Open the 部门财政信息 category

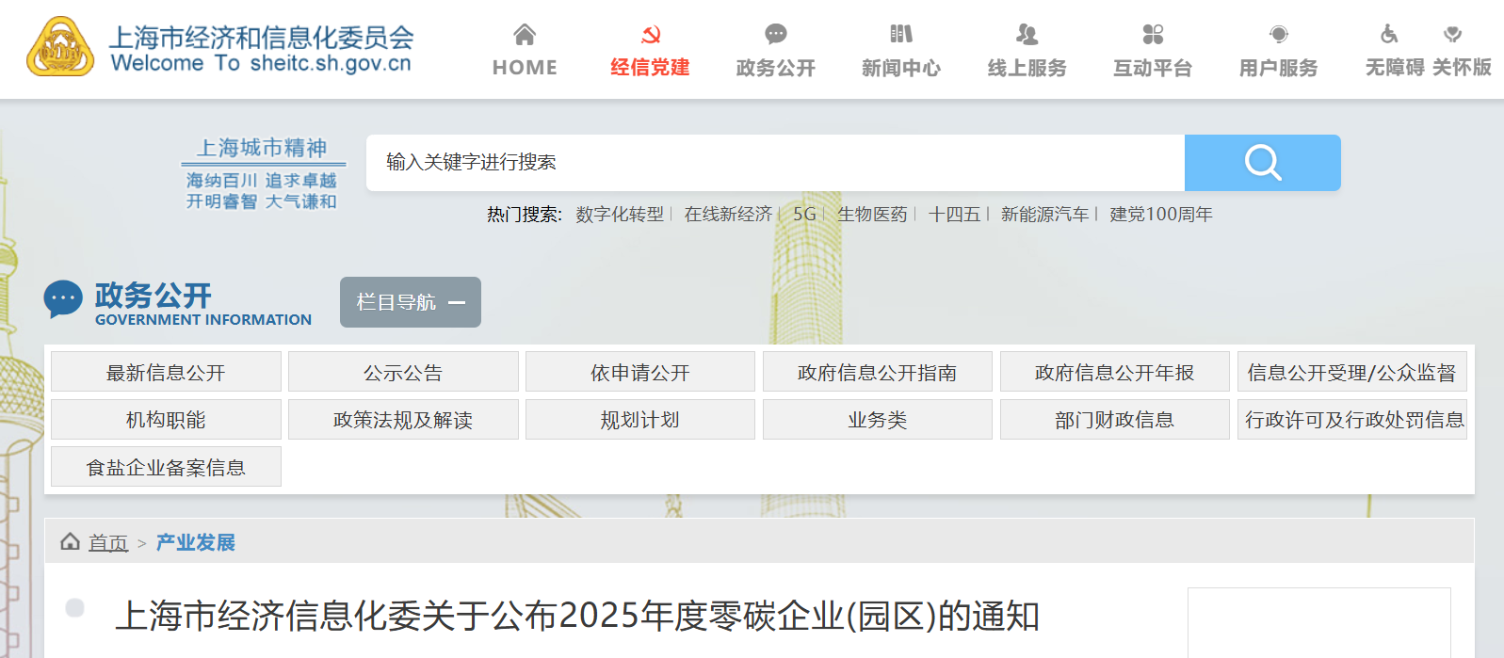pos(1114,420)
